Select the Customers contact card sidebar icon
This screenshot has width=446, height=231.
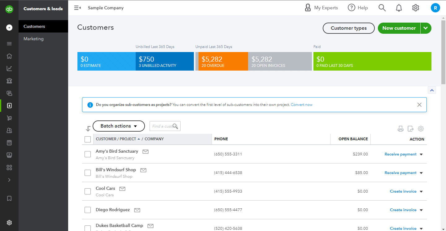pos(9,106)
